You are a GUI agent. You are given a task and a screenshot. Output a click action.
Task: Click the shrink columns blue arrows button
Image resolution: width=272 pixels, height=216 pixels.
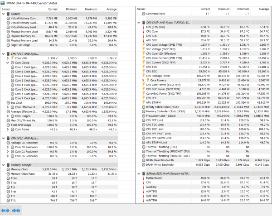[x=16, y=211]
